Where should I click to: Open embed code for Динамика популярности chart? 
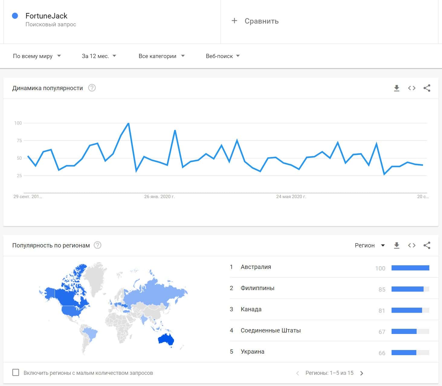pyautogui.click(x=411, y=88)
